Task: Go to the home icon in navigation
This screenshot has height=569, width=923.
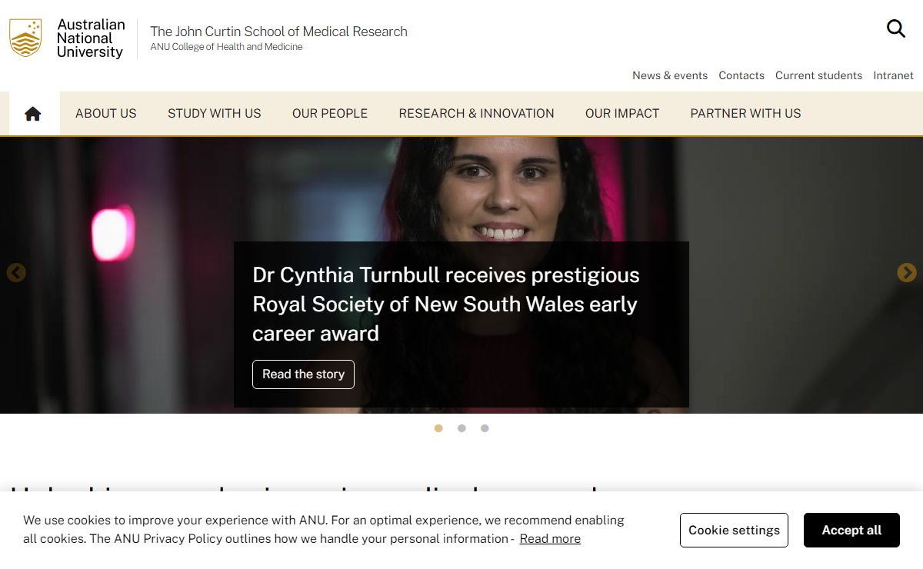Action: click(32, 114)
